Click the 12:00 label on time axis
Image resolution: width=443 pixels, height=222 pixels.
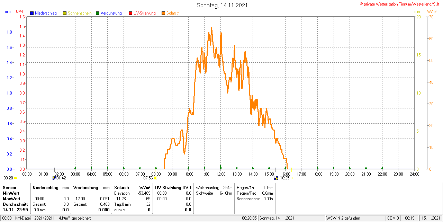pos(220,174)
